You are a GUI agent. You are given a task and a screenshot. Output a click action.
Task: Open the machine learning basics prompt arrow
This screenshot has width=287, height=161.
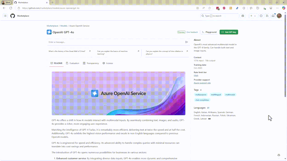pos(138,51)
